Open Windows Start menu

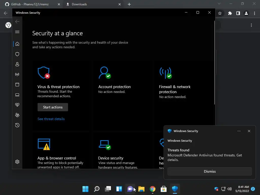point(85,189)
